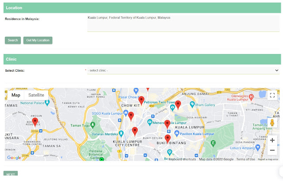Select clinic pin near Dataran Merdeka
The width and height of the screenshot is (283, 181).
(x=135, y=131)
